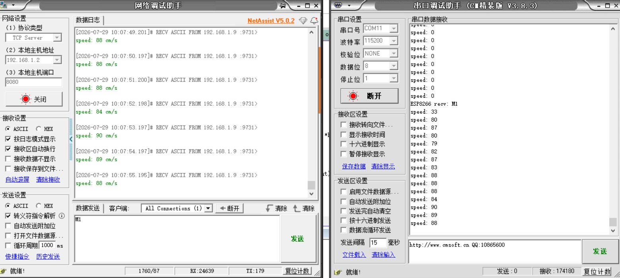Viewport: 620px width, 278px height.
Task: Click the info icon next to 转义符指令解析
Action: click(x=62, y=216)
